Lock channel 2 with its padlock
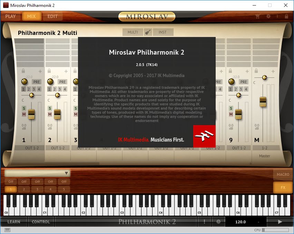This screenshot has width=294, height=234. [49, 71]
